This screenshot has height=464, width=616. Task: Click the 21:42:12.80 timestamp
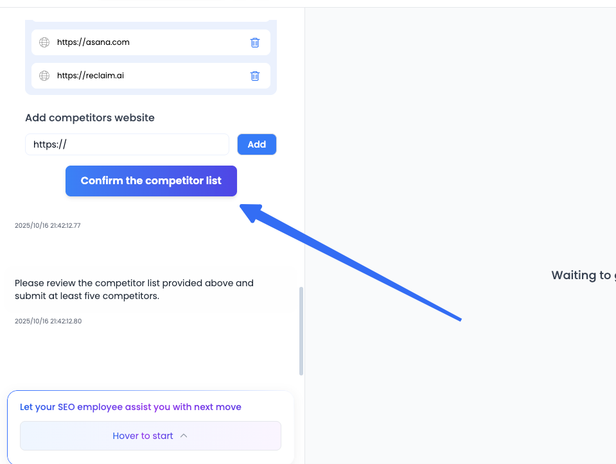[x=48, y=321]
